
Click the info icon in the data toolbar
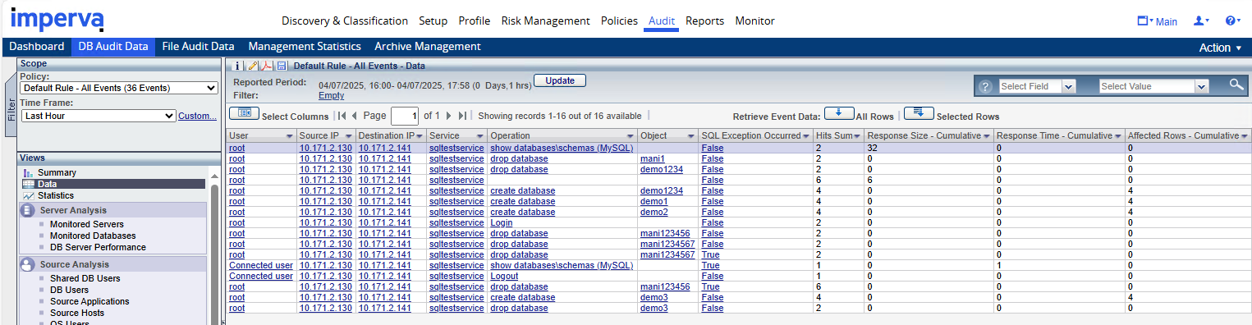click(237, 66)
